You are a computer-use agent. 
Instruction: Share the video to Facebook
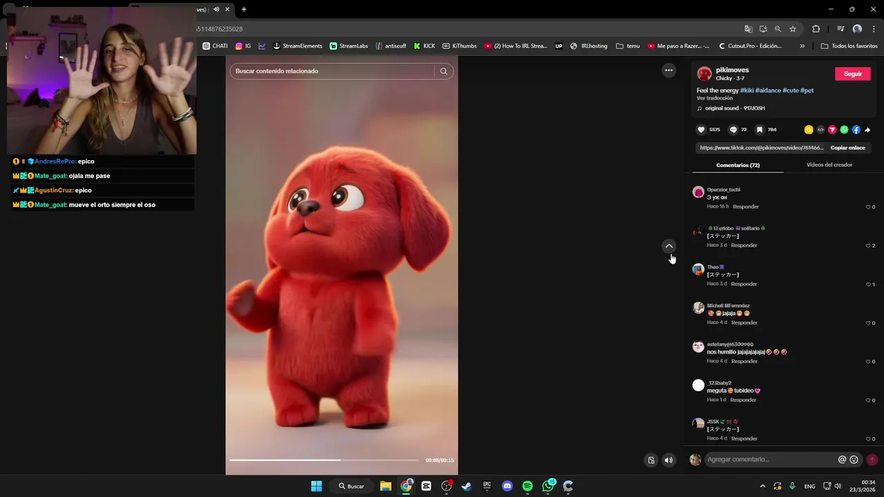(x=856, y=130)
